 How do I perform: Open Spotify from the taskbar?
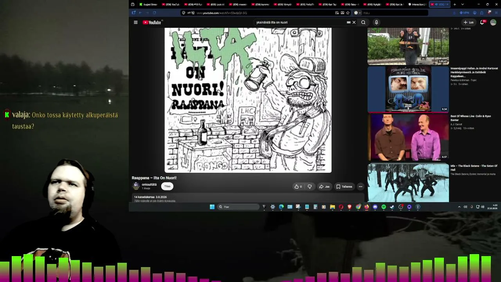(x=384, y=207)
